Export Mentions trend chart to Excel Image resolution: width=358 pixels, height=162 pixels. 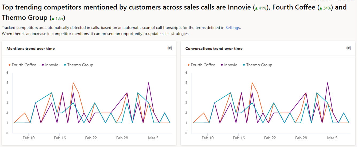[169, 48]
